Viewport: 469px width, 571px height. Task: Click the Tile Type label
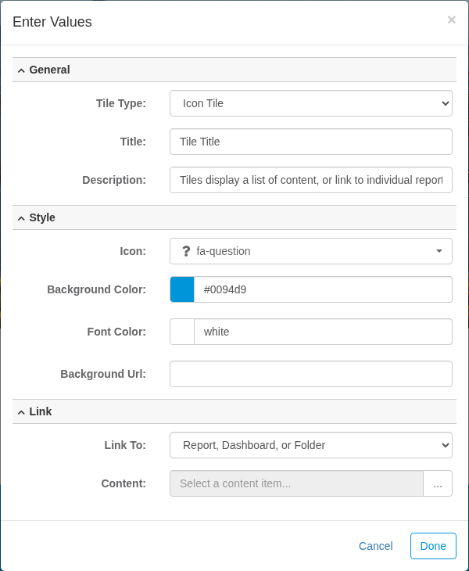coord(121,103)
